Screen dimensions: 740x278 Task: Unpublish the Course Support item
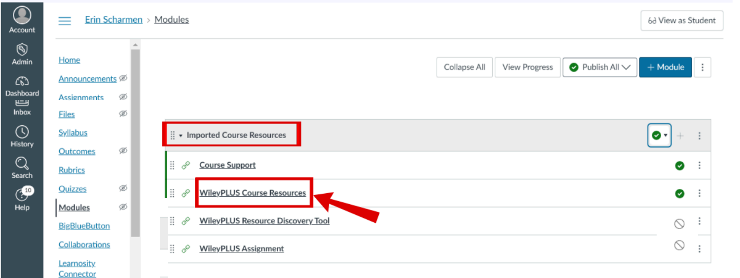(x=680, y=166)
